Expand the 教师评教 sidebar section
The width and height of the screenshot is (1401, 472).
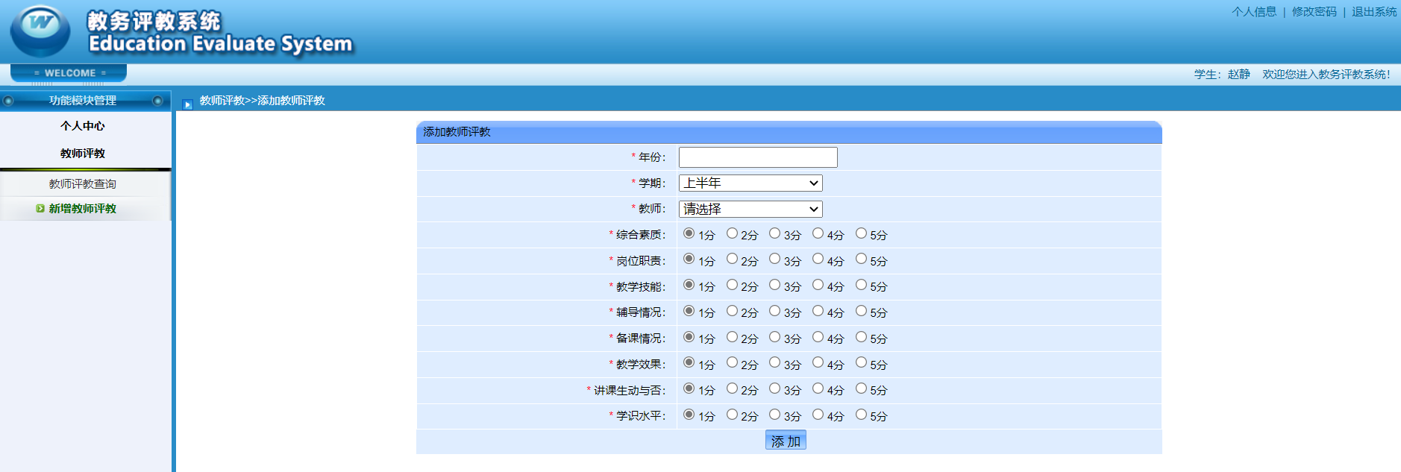point(83,154)
